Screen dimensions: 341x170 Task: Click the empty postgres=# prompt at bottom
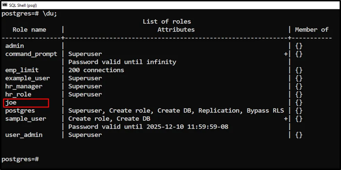pyautogui.click(x=20, y=159)
